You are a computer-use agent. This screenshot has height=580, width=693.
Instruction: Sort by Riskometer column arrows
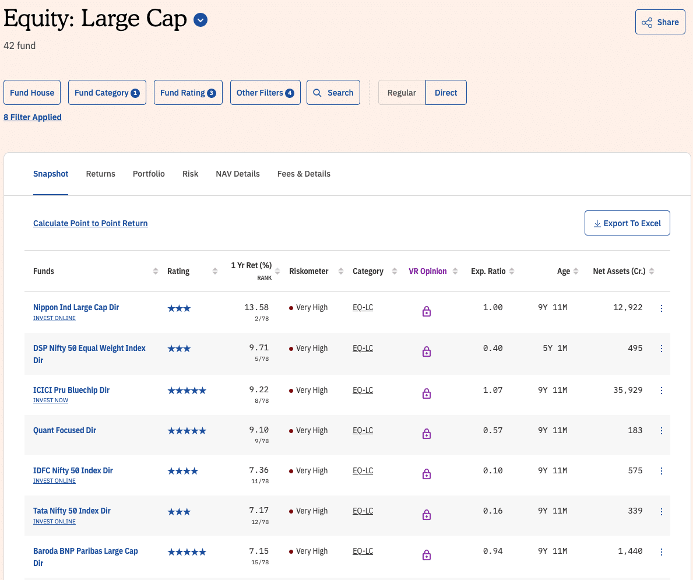pyautogui.click(x=341, y=271)
